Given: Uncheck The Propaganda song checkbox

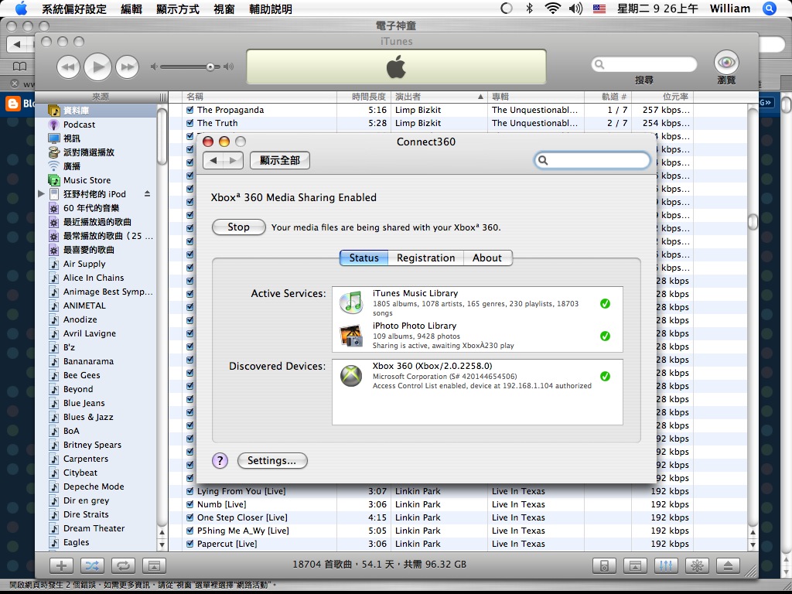Looking at the screenshot, I should pyautogui.click(x=190, y=110).
